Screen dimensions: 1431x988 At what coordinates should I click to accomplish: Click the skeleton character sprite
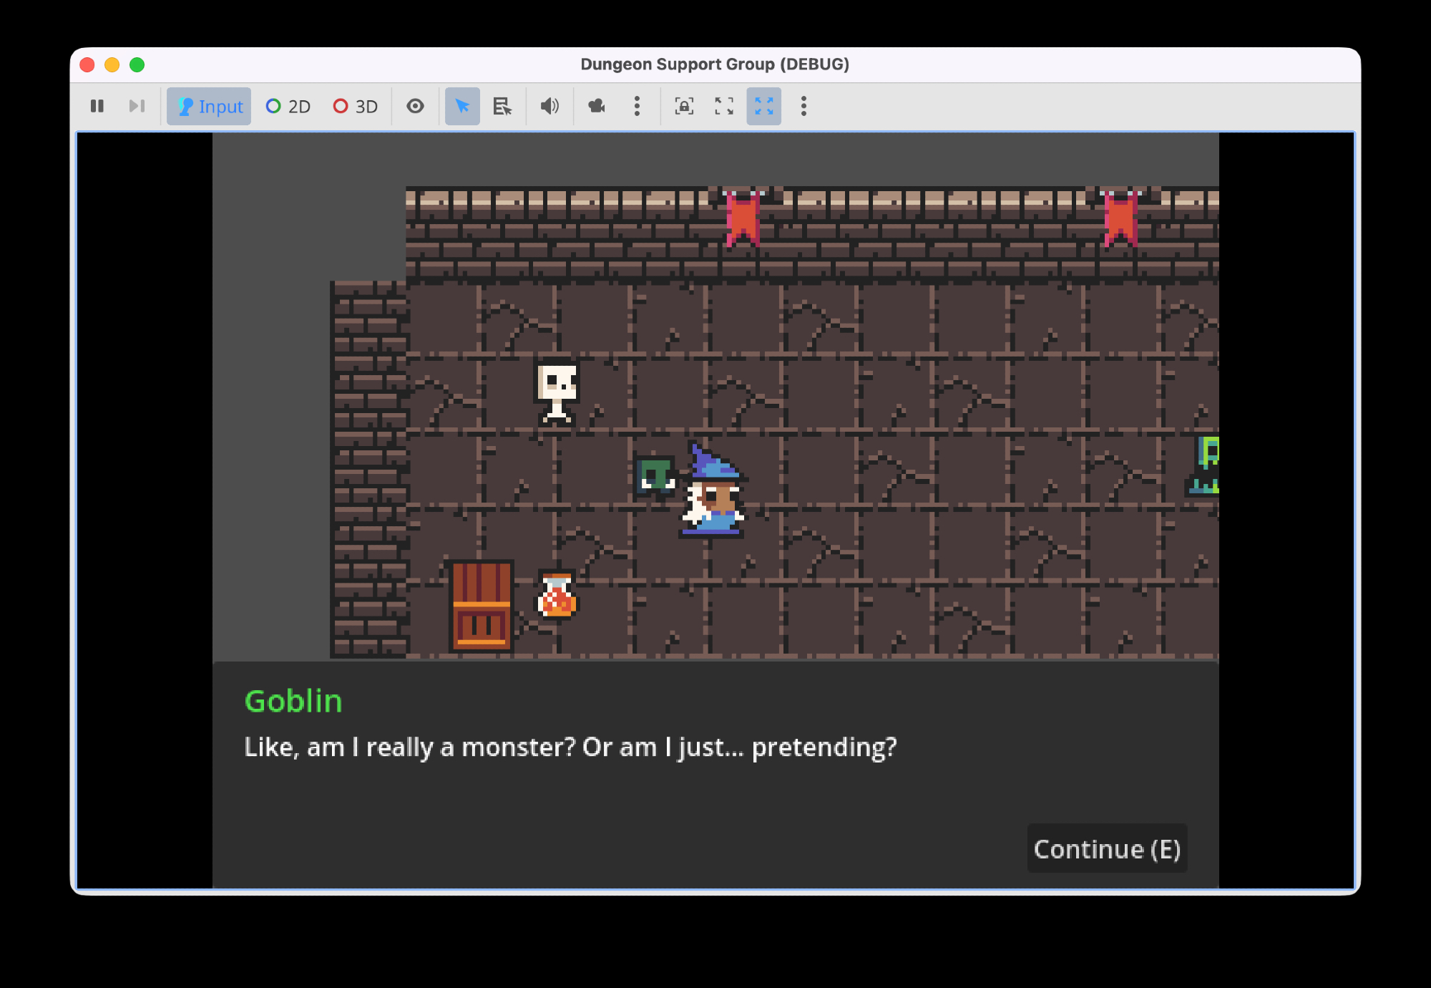(x=557, y=392)
